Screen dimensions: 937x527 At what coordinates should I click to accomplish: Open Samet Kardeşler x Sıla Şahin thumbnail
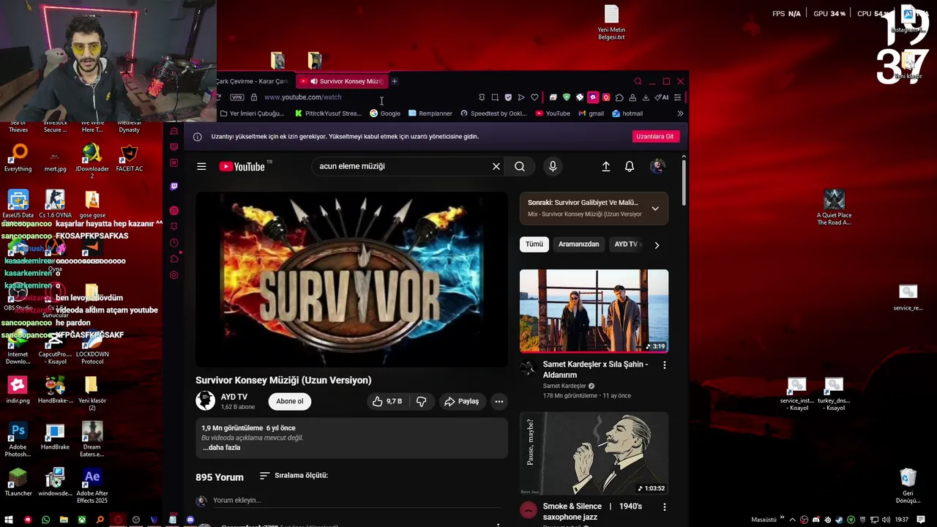point(594,311)
